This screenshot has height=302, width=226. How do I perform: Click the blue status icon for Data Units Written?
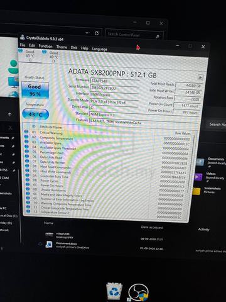[x=27, y=160]
